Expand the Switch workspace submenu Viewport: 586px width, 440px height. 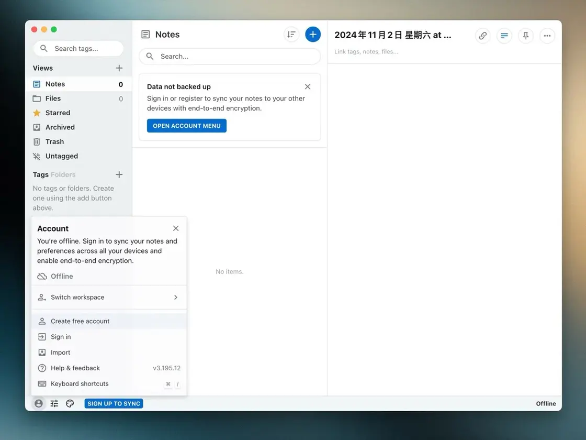[x=109, y=297]
